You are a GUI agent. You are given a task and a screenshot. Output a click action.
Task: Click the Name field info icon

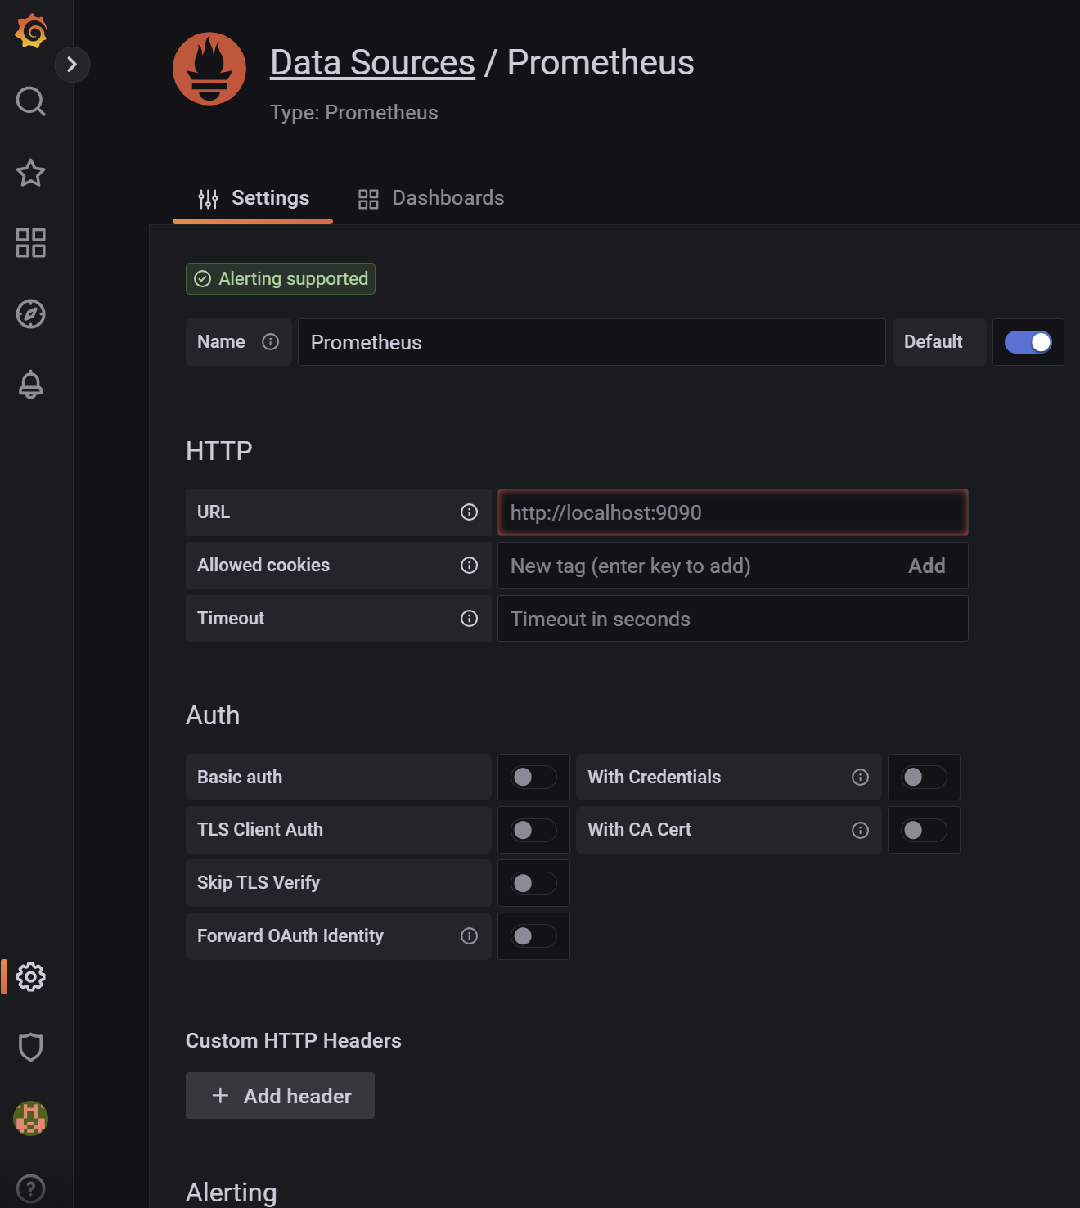(270, 342)
